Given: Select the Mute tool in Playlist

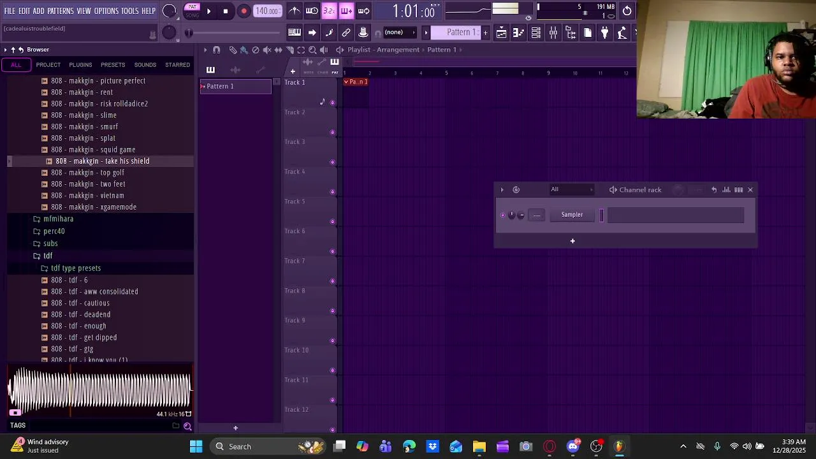Looking at the screenshot, I should coord(267,50).
